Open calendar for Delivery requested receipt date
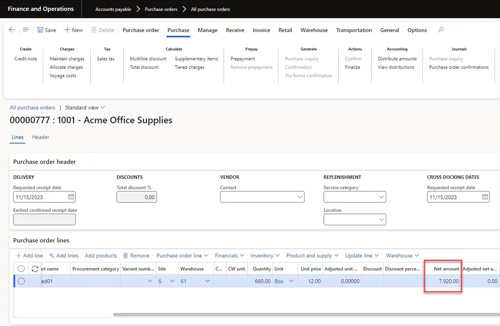This screenshot has height=326, width=500. point(71,197)
